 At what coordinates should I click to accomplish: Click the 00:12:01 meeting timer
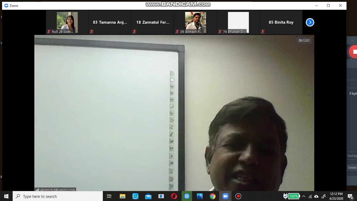tap(304, 40)
